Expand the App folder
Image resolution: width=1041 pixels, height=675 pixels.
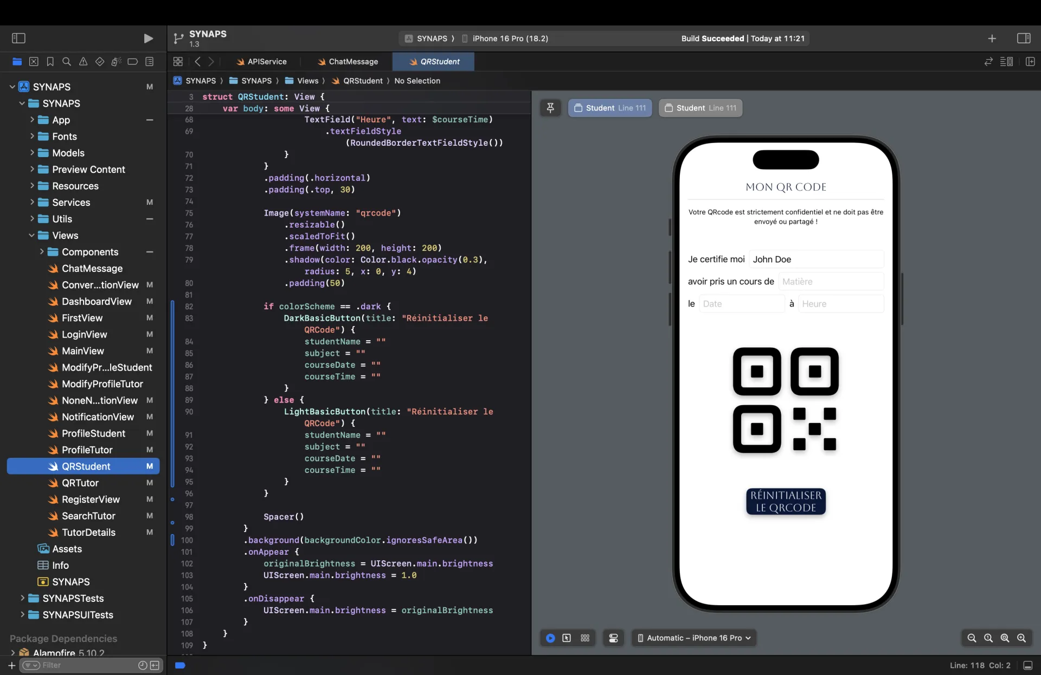(32, 120)
